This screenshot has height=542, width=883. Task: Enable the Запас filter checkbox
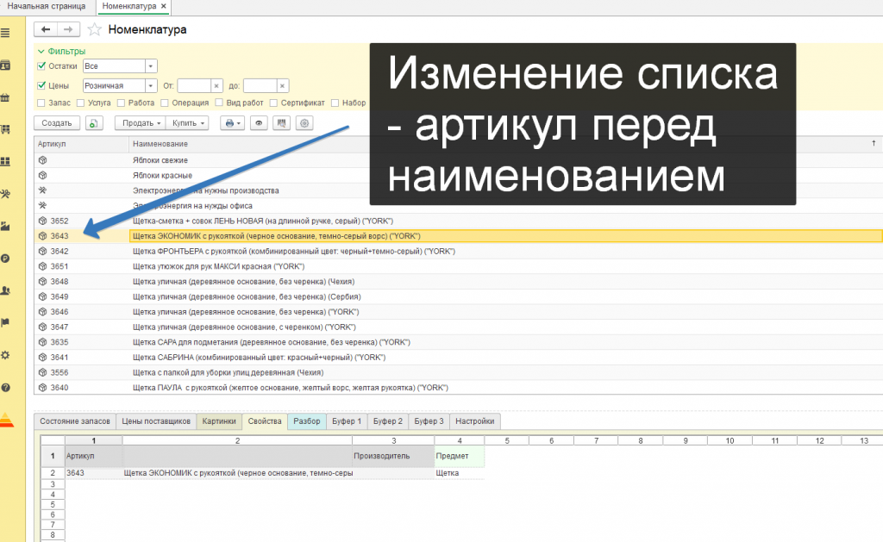41,103
